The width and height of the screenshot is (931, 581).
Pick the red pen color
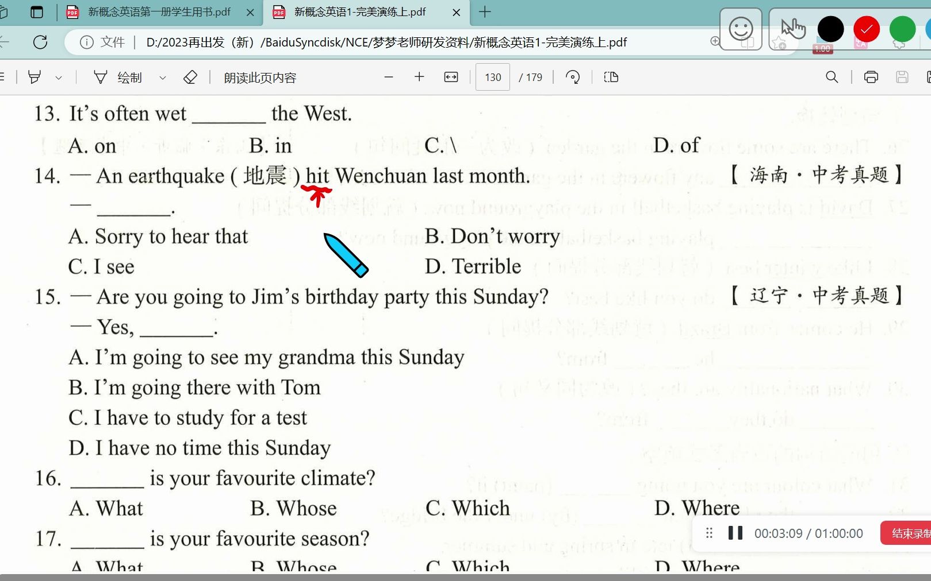click(x=867, y=29)
